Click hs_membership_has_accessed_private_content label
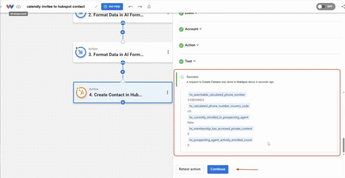Image resolution: width=345 pixels, height=178 pixels. click(221, 128)
